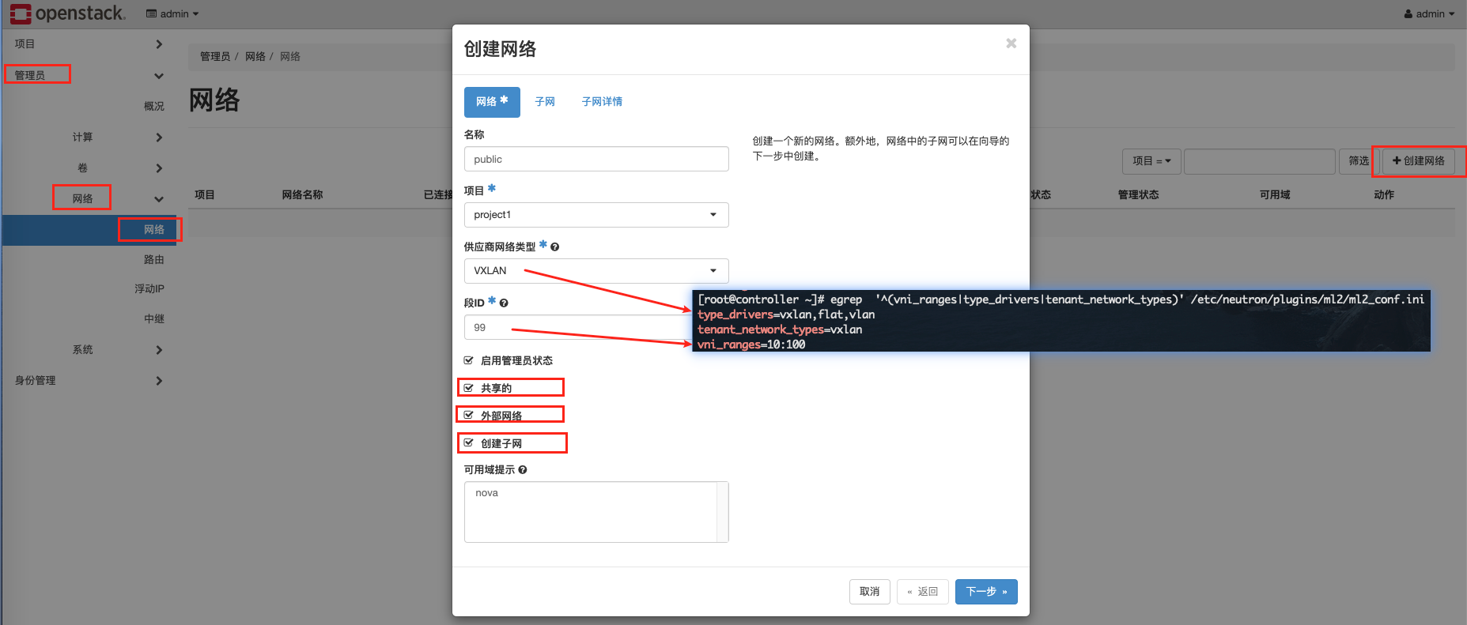Click the 网络名称 column header
This screenshot has height=625, width=1467.
pos(302,195)
